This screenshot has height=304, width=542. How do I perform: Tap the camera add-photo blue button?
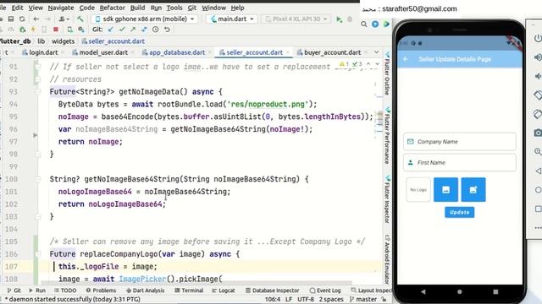[473, 189]
